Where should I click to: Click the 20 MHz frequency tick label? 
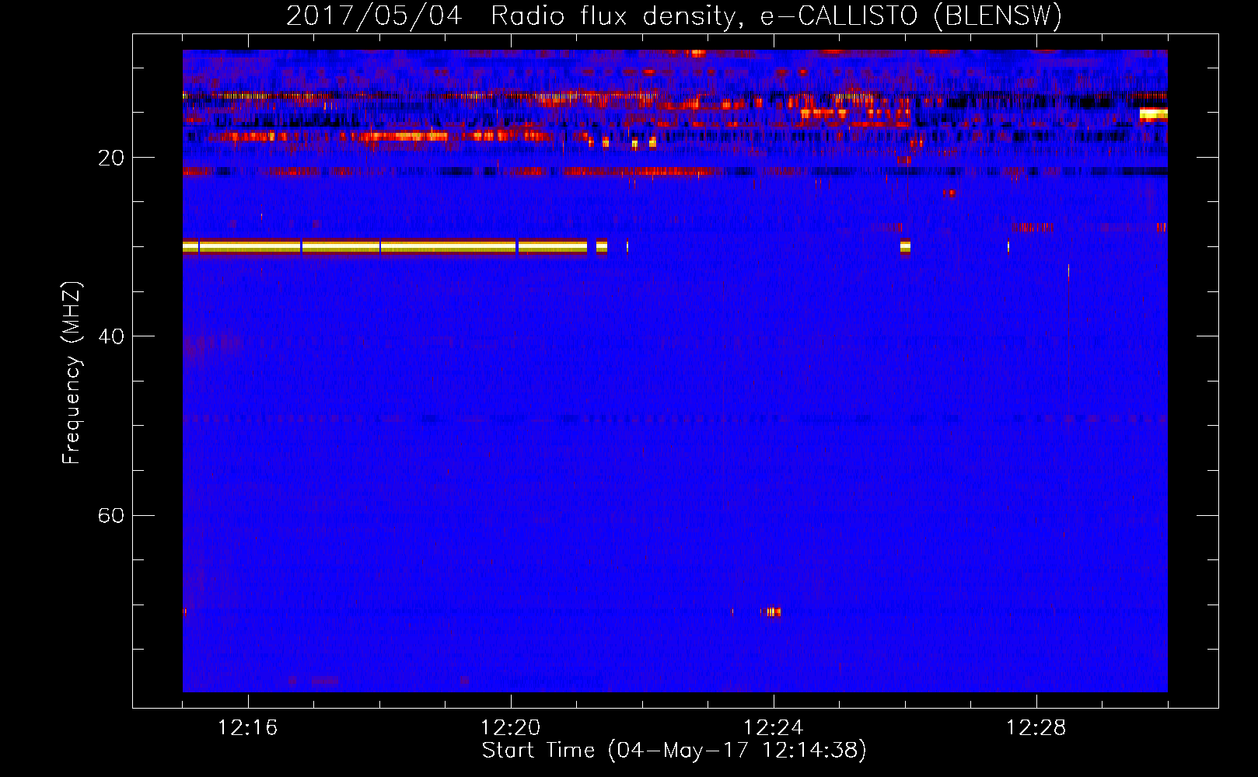(x=110, y=159)
